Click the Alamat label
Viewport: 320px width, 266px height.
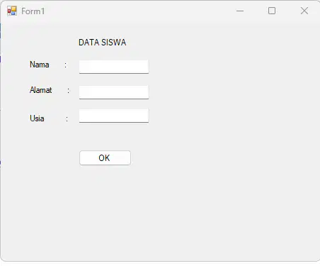coord(41,90)
